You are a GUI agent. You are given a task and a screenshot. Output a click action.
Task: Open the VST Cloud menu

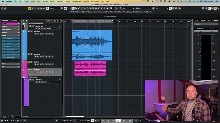click(95, 1)
